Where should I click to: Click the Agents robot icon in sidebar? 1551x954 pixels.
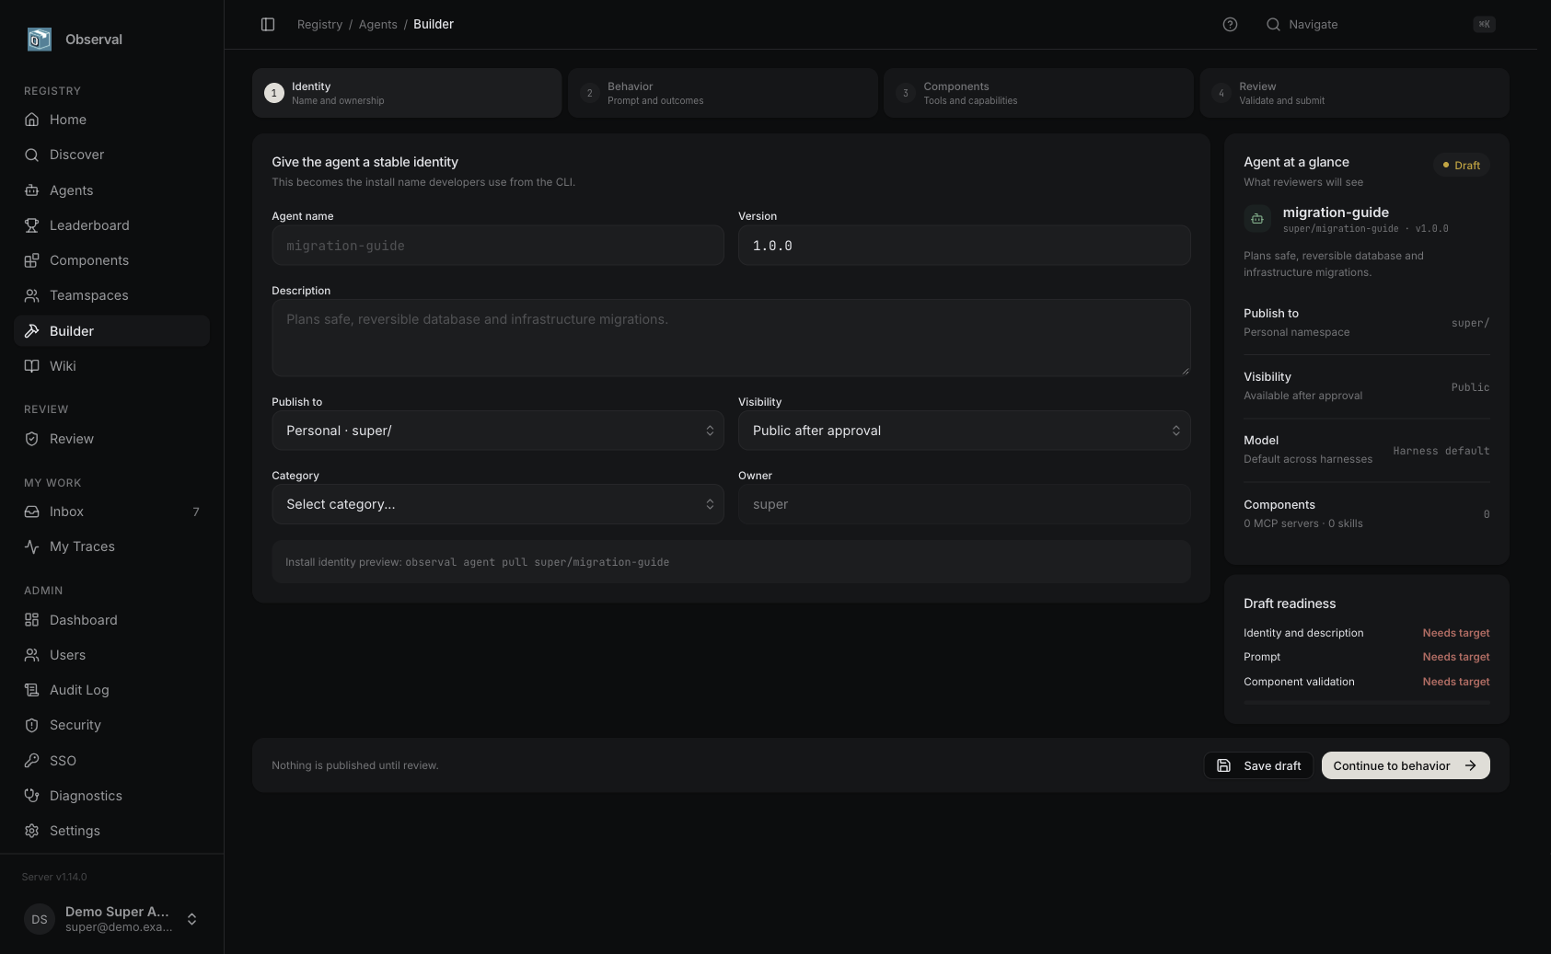point(32,190)
